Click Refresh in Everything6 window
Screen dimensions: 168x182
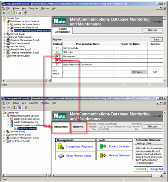pyautogui.click(x=152, y=127)
